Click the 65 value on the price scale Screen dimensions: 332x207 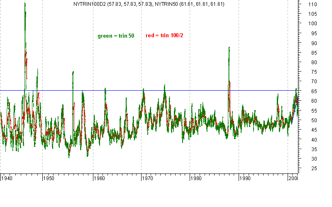[x=314, y=91]
